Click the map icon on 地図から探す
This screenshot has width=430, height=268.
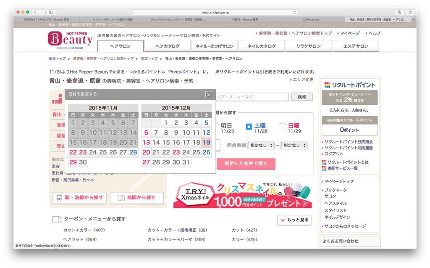coord(121,198)
